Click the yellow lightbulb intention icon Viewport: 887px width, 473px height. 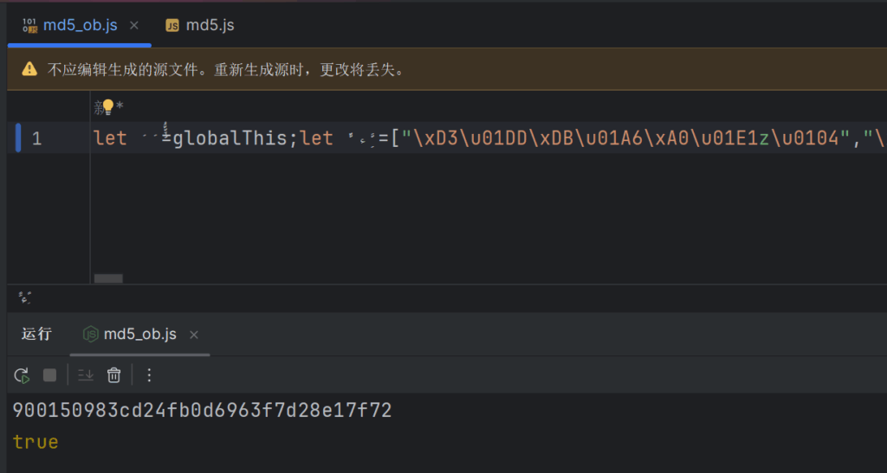(x=107, y=106)
